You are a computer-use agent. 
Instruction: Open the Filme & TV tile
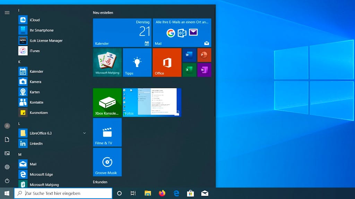(107, 132)
